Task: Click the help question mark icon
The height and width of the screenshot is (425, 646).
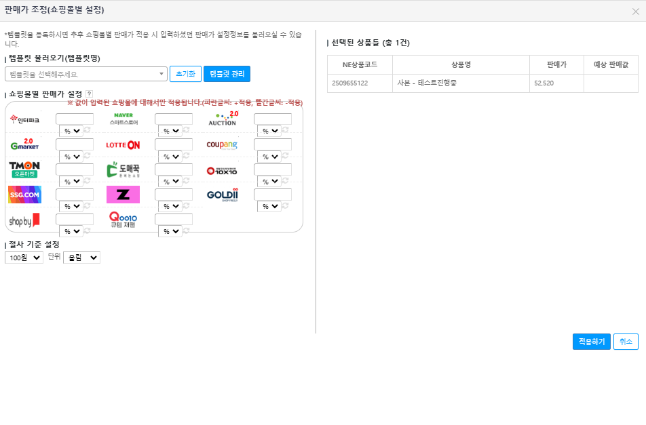Action: 89,94
